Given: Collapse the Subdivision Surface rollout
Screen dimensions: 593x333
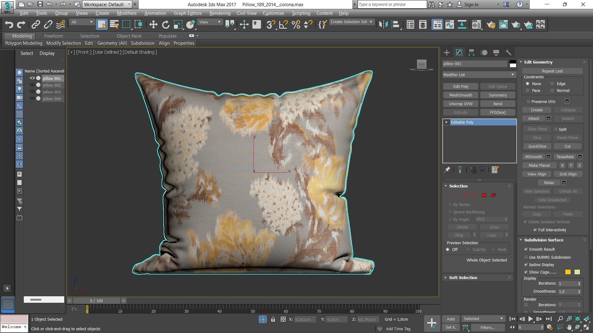Looking at the screenshot, I should (x=544, y=240).
